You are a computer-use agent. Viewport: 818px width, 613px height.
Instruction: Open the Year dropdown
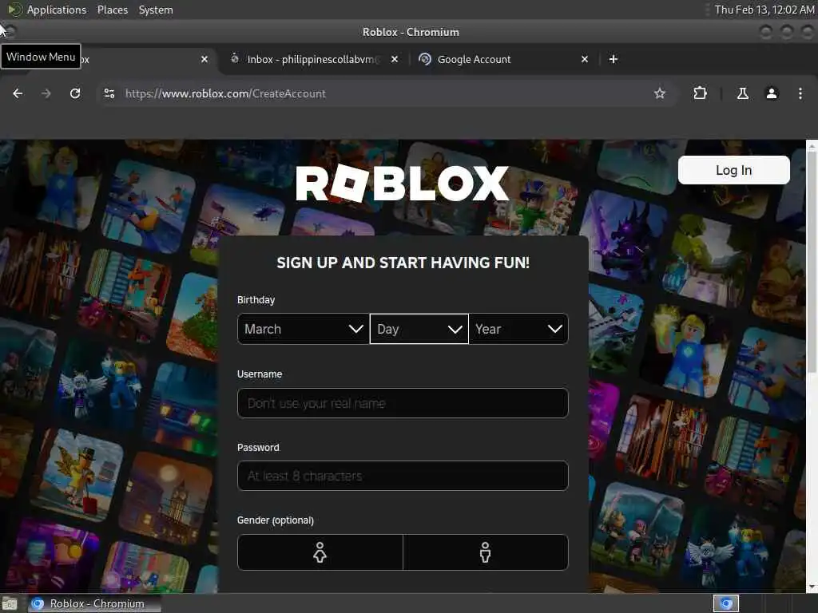point(518,329)
